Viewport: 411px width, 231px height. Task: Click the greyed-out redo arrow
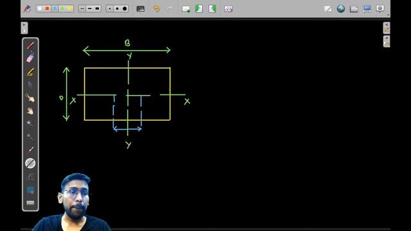[170, 8]
